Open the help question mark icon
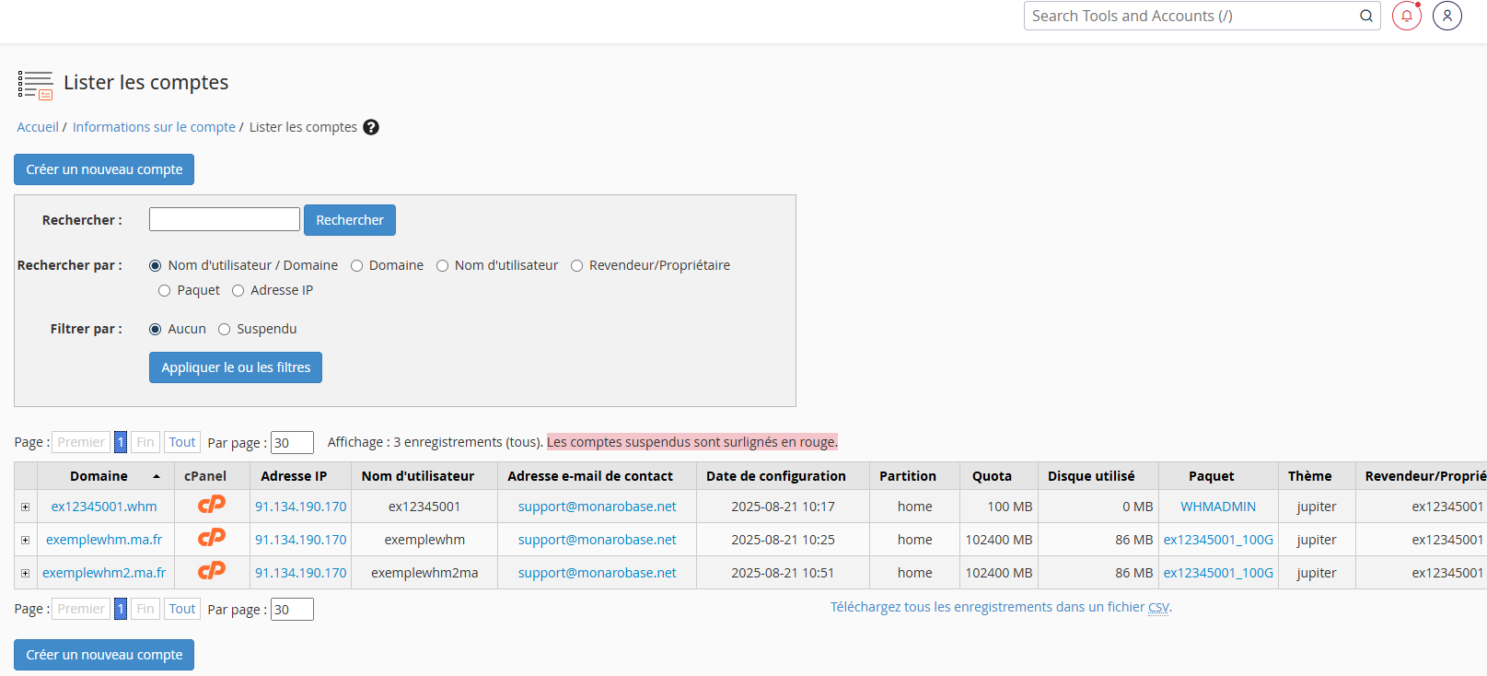1487x676 pixels. (371, 127)
